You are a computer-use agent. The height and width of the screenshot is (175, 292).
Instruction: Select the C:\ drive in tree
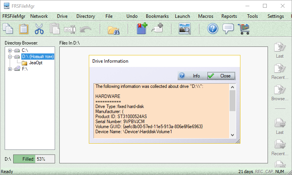(x=25, y=50)
